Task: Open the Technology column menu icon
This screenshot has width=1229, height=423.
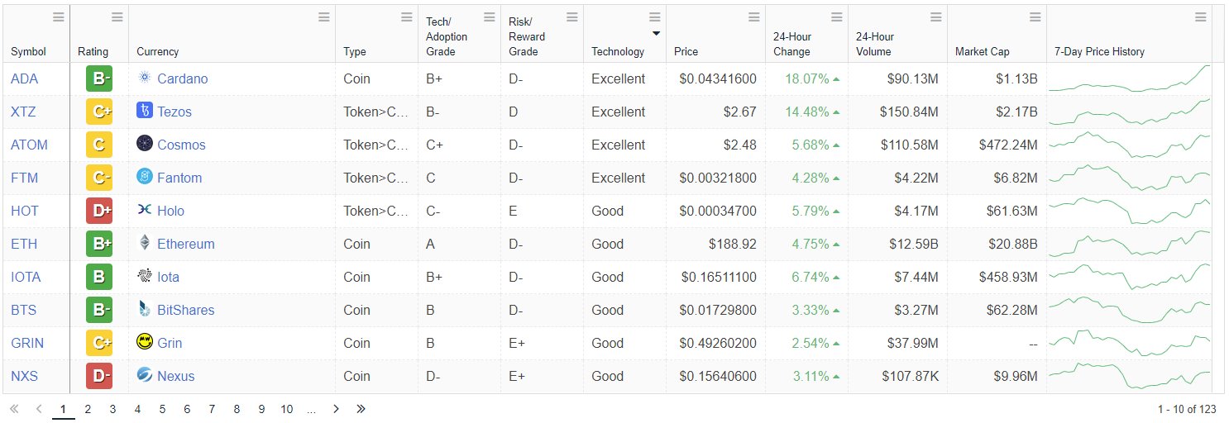Action: coord(655,17)
